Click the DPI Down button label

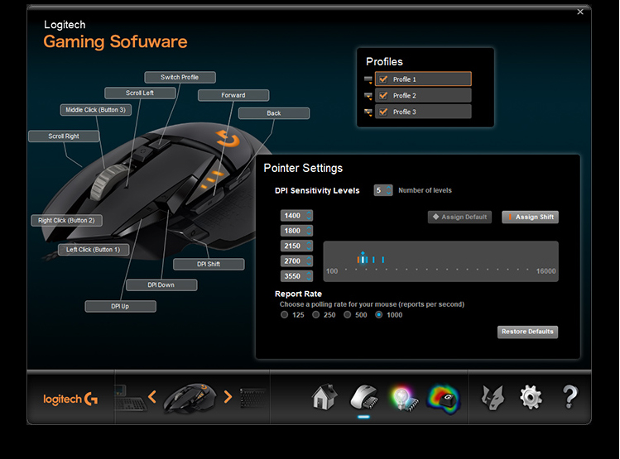point(161,285)
